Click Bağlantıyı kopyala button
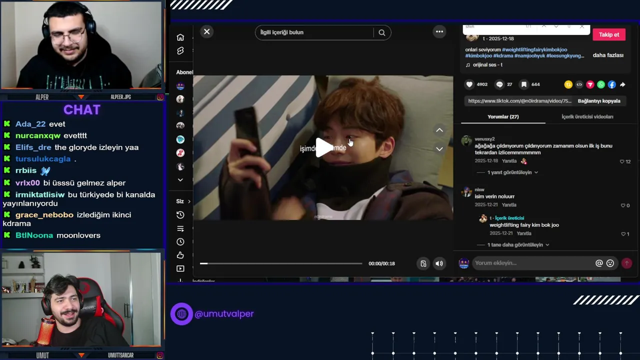This screenshot has height=360, width=640. 599,101
